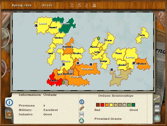
Task: Click the sailing ship icon beside Promised Grants
Action: [82, 121]
